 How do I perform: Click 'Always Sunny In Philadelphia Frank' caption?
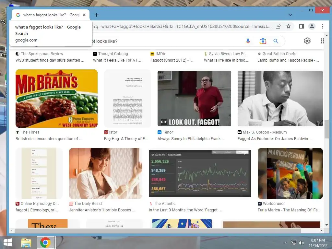tap(191, 139)
